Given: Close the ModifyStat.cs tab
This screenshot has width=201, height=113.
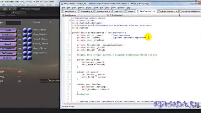Looking at the screenshot, I should pyautogui.click(x=109, y=12).
